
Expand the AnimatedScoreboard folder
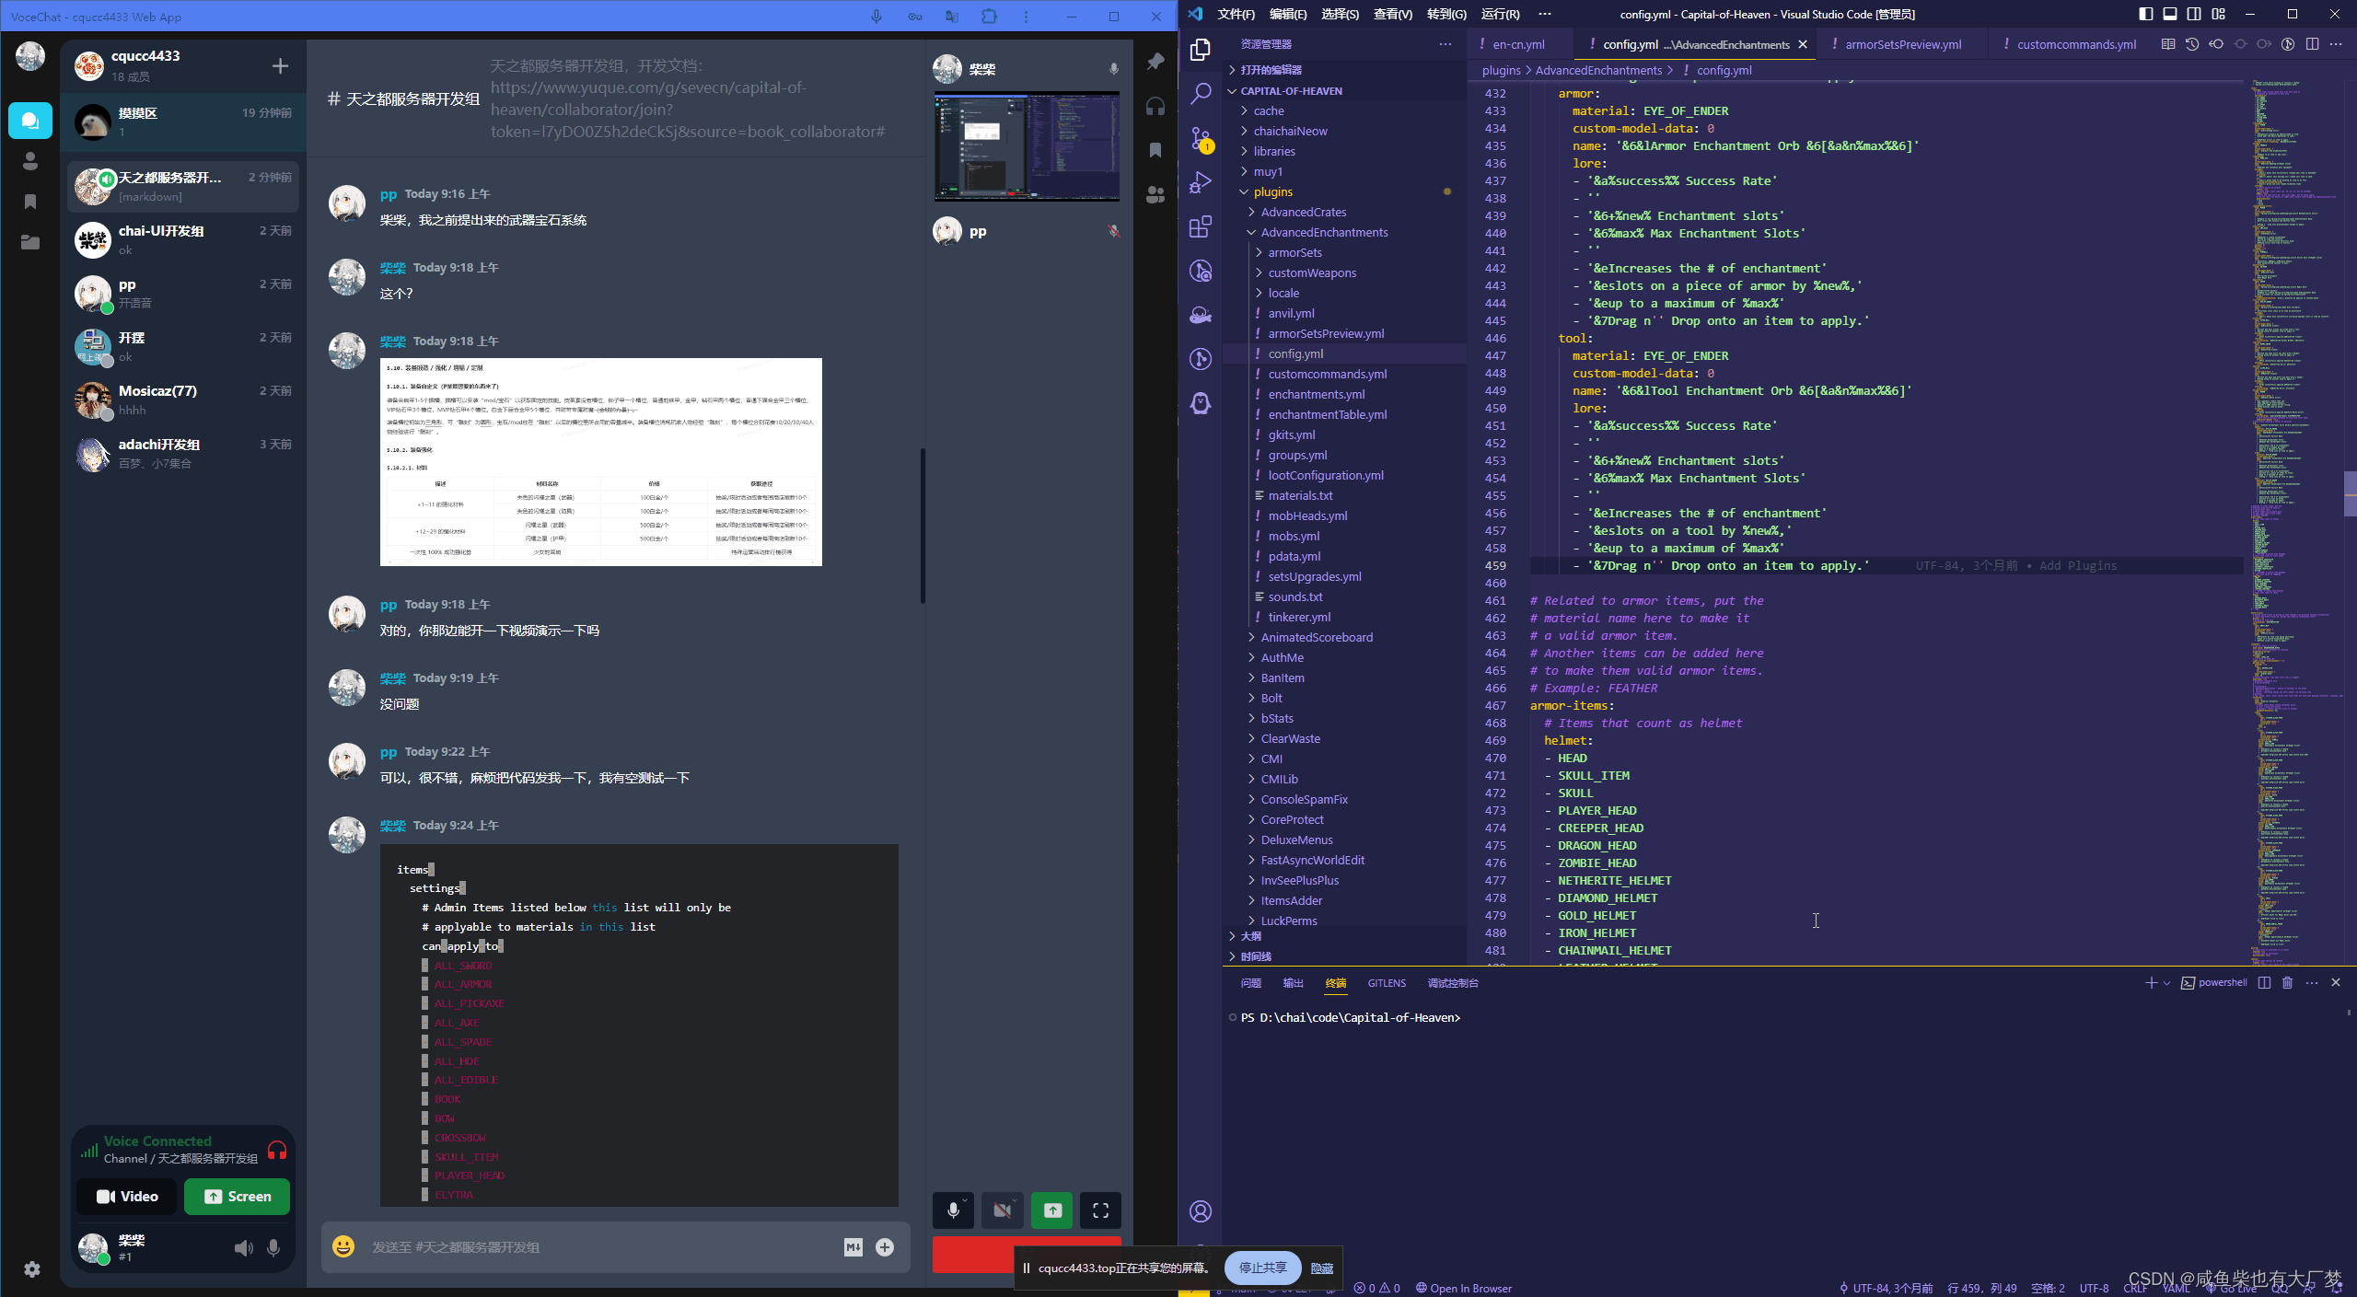(1316, 637)
